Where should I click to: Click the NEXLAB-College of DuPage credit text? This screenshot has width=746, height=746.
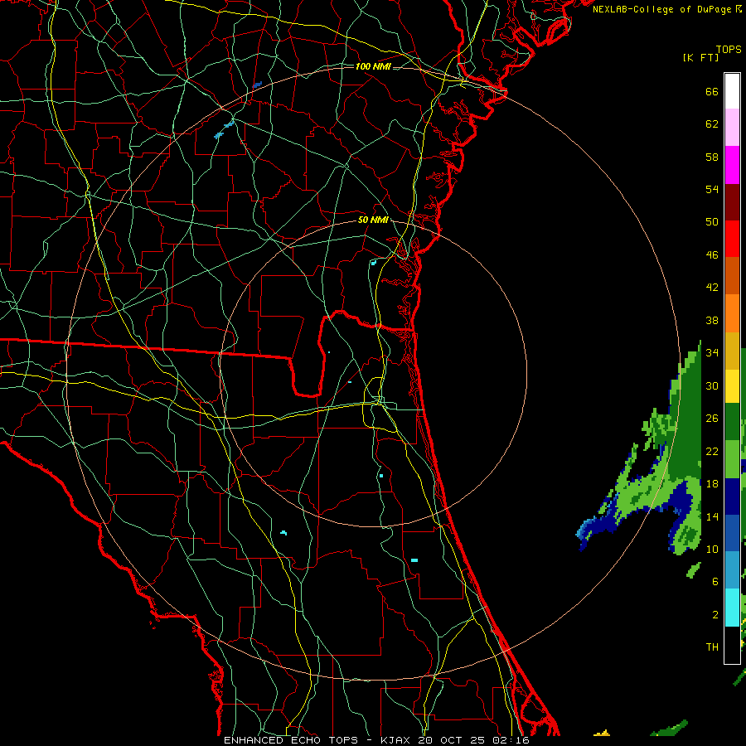pyautogui.click(x=661, y=9)
